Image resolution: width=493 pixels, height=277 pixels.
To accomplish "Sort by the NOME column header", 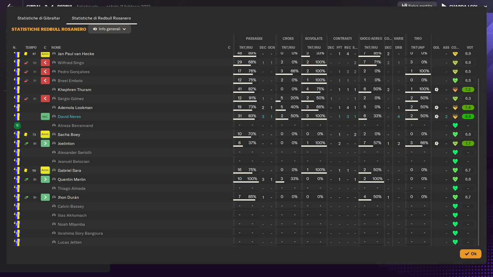I will (56, 48).
